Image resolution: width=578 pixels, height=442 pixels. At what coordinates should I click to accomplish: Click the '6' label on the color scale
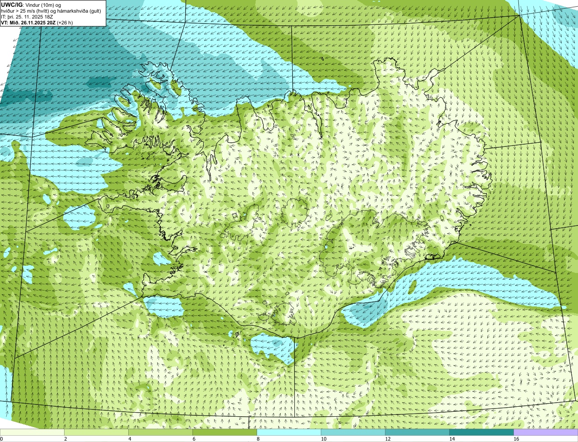tap(194, 439)
